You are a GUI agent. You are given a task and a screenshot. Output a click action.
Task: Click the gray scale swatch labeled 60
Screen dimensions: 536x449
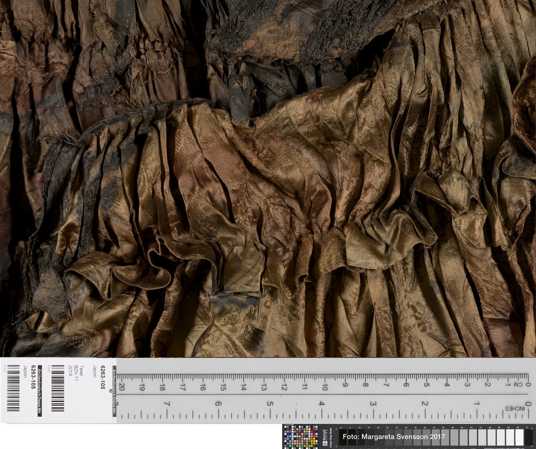click(x=454, y=437)
